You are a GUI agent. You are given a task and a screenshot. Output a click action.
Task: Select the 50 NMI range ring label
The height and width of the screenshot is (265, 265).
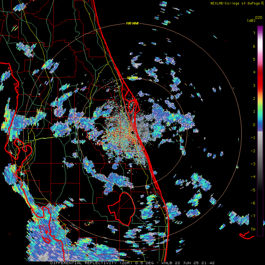click(x=132, y=78)
